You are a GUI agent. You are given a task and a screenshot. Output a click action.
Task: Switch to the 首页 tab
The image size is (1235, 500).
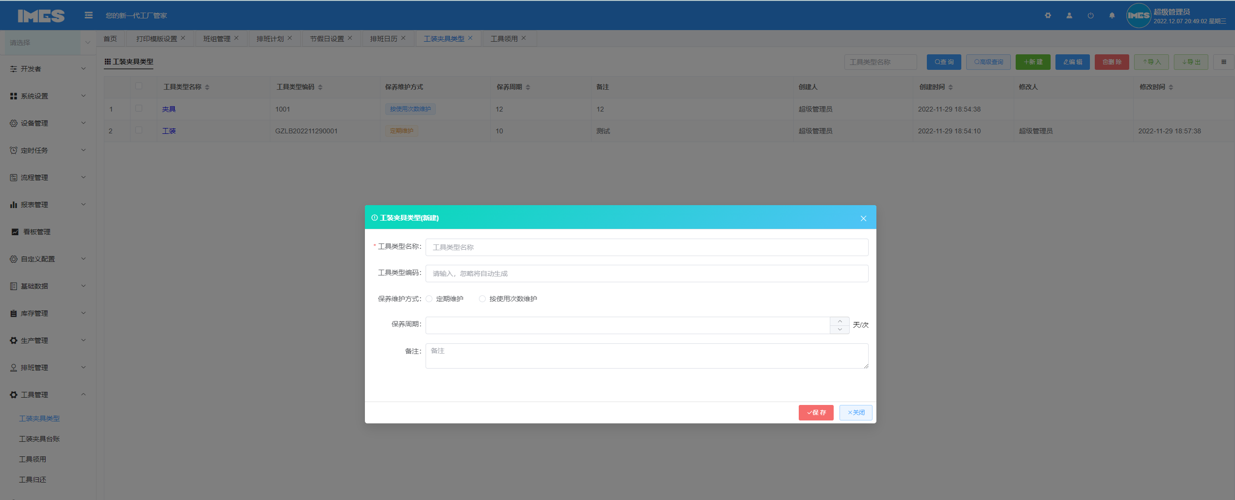[110, 38]
